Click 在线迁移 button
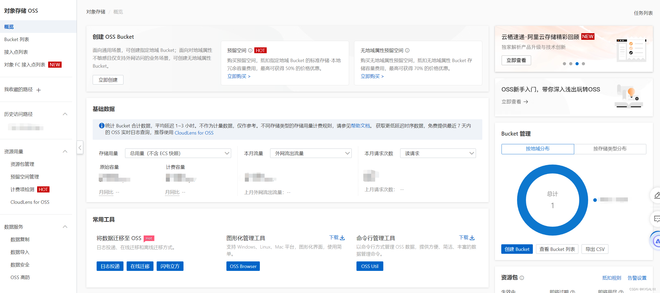The image size is (660, 293). [140, 266]
